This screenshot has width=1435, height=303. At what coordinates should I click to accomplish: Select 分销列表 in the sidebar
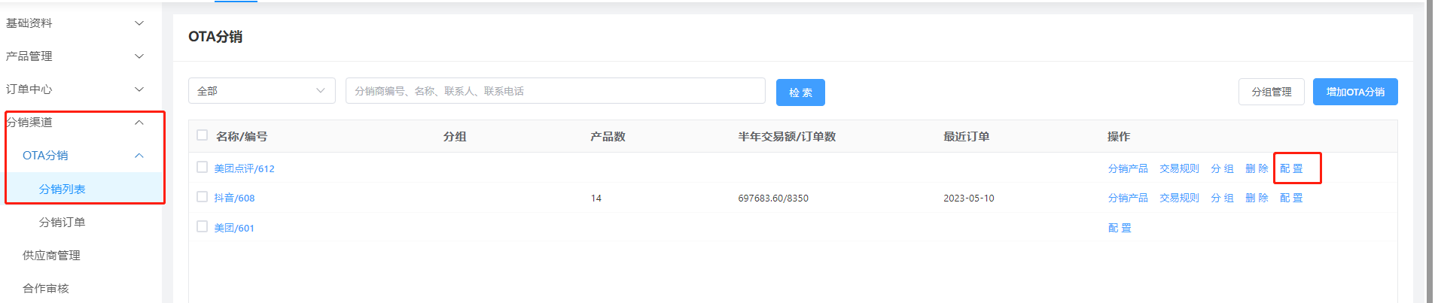[62, 189]
